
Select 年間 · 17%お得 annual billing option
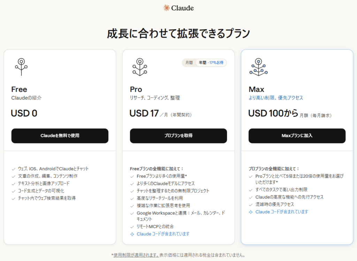211,63
